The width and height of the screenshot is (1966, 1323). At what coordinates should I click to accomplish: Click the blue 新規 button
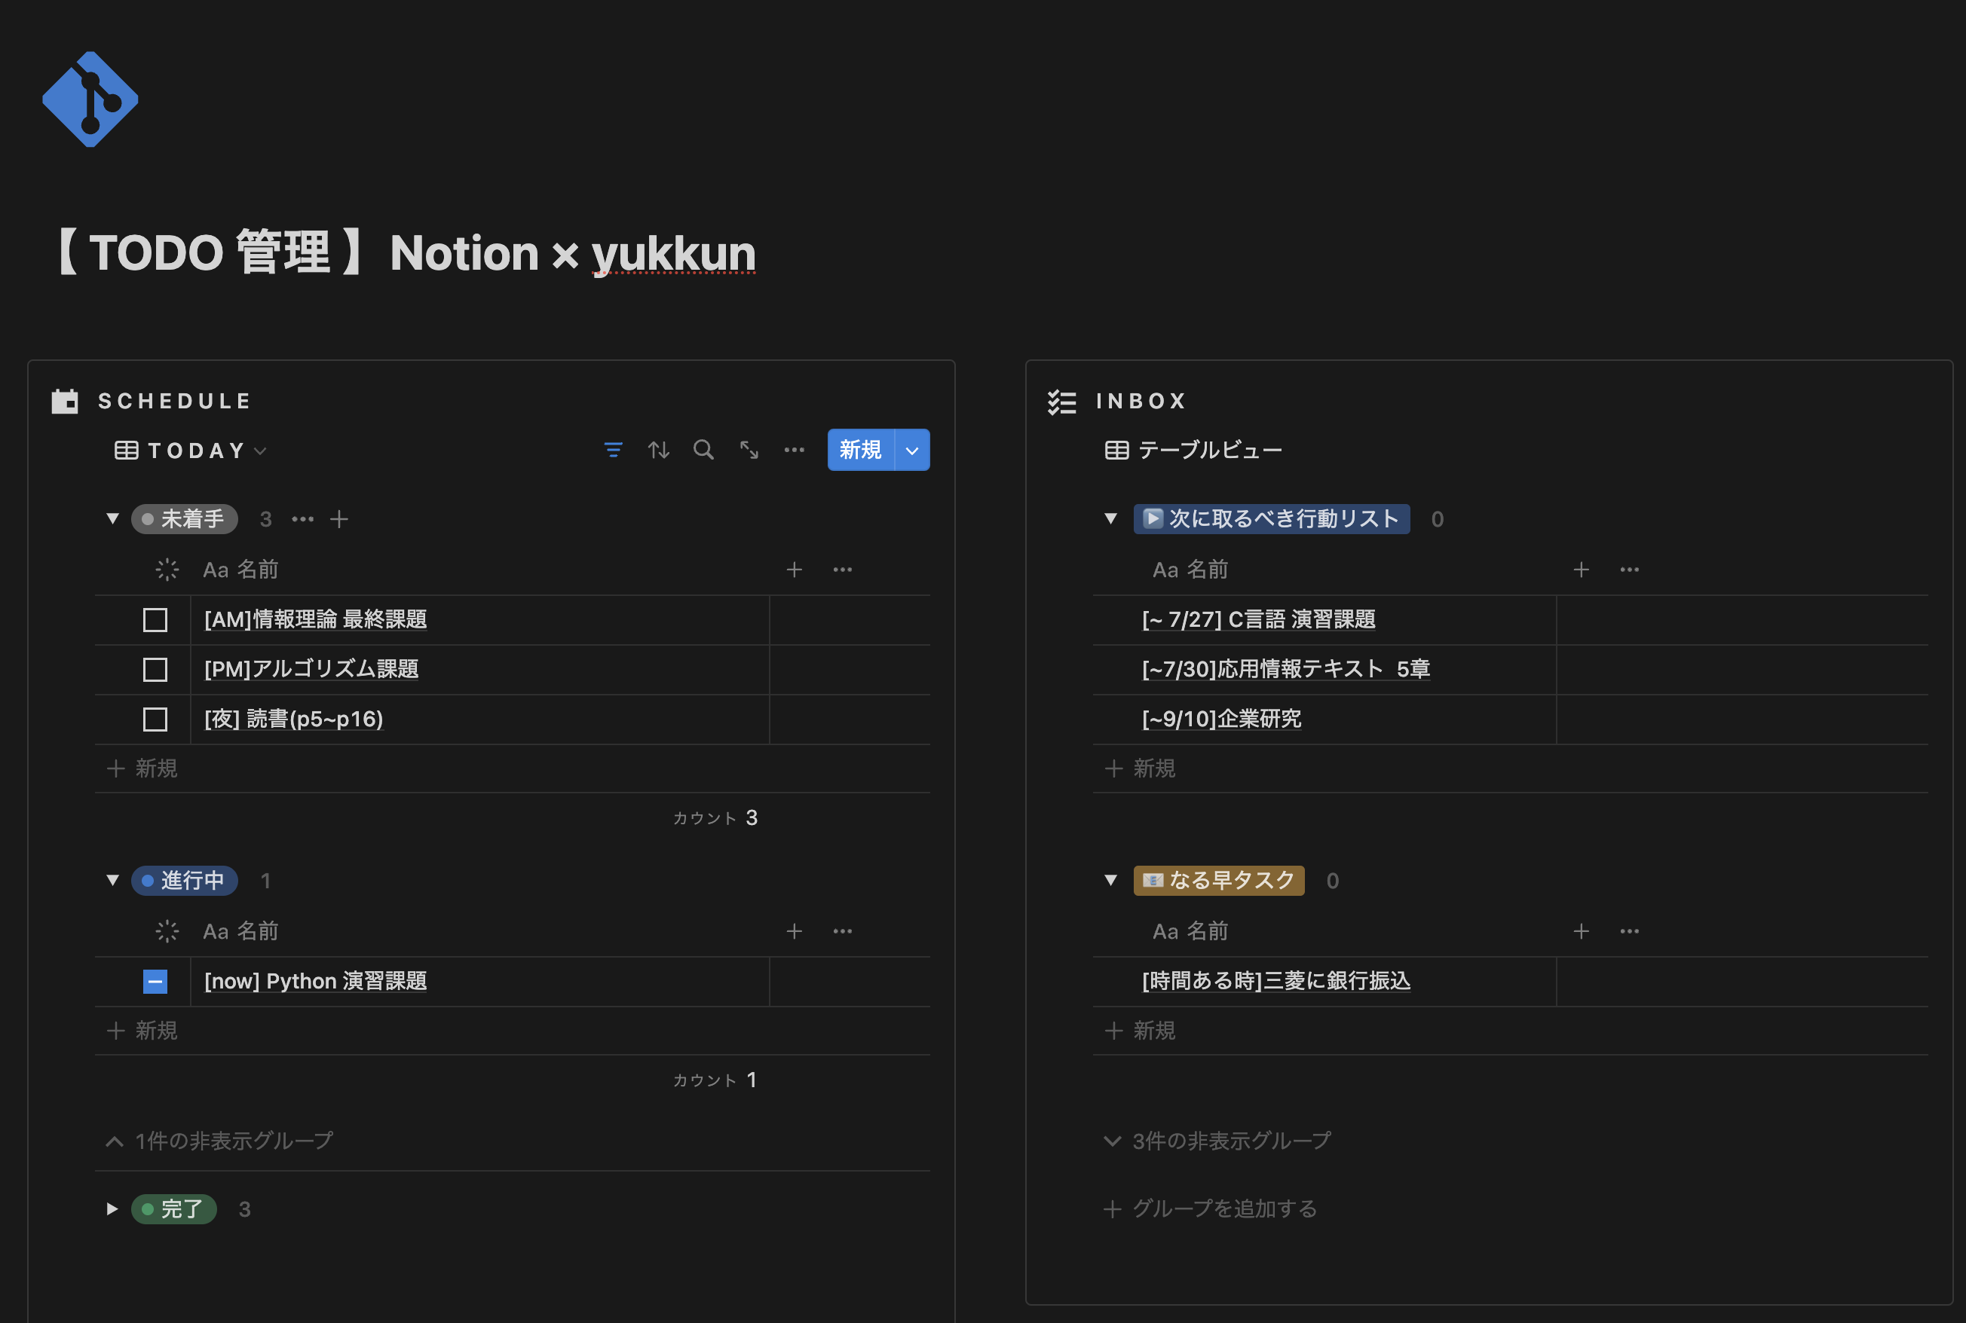(860, 450)
